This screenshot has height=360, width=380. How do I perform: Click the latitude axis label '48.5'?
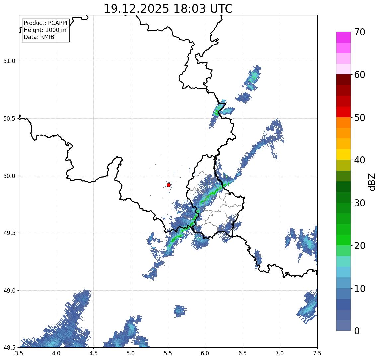point(9,348)
